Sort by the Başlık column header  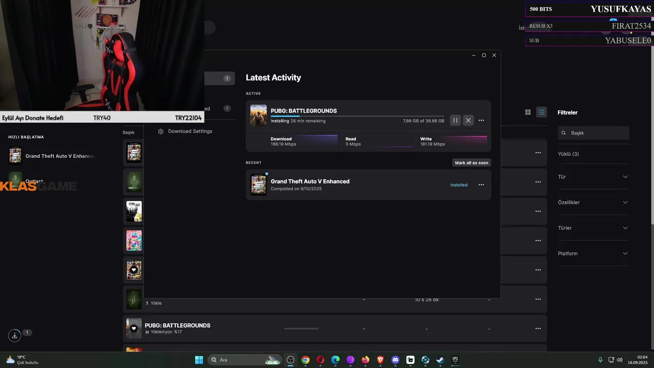pos(129,132)
